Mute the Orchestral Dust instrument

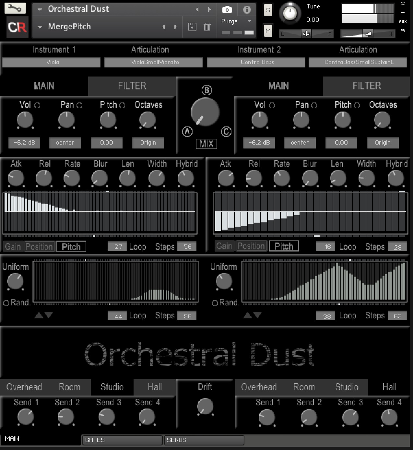pyautogui.click(x=268, y=31)
